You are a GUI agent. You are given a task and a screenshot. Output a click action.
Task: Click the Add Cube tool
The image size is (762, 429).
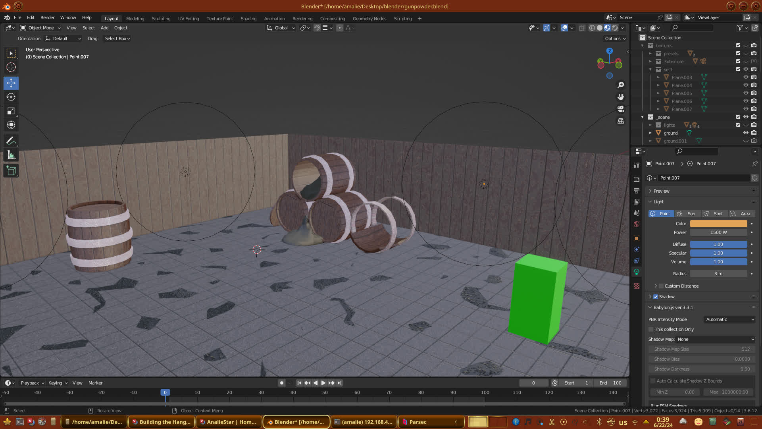11,171
